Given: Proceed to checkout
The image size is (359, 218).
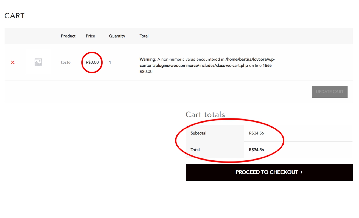Looking at the screenshot, I should click(x=269, y=172).
